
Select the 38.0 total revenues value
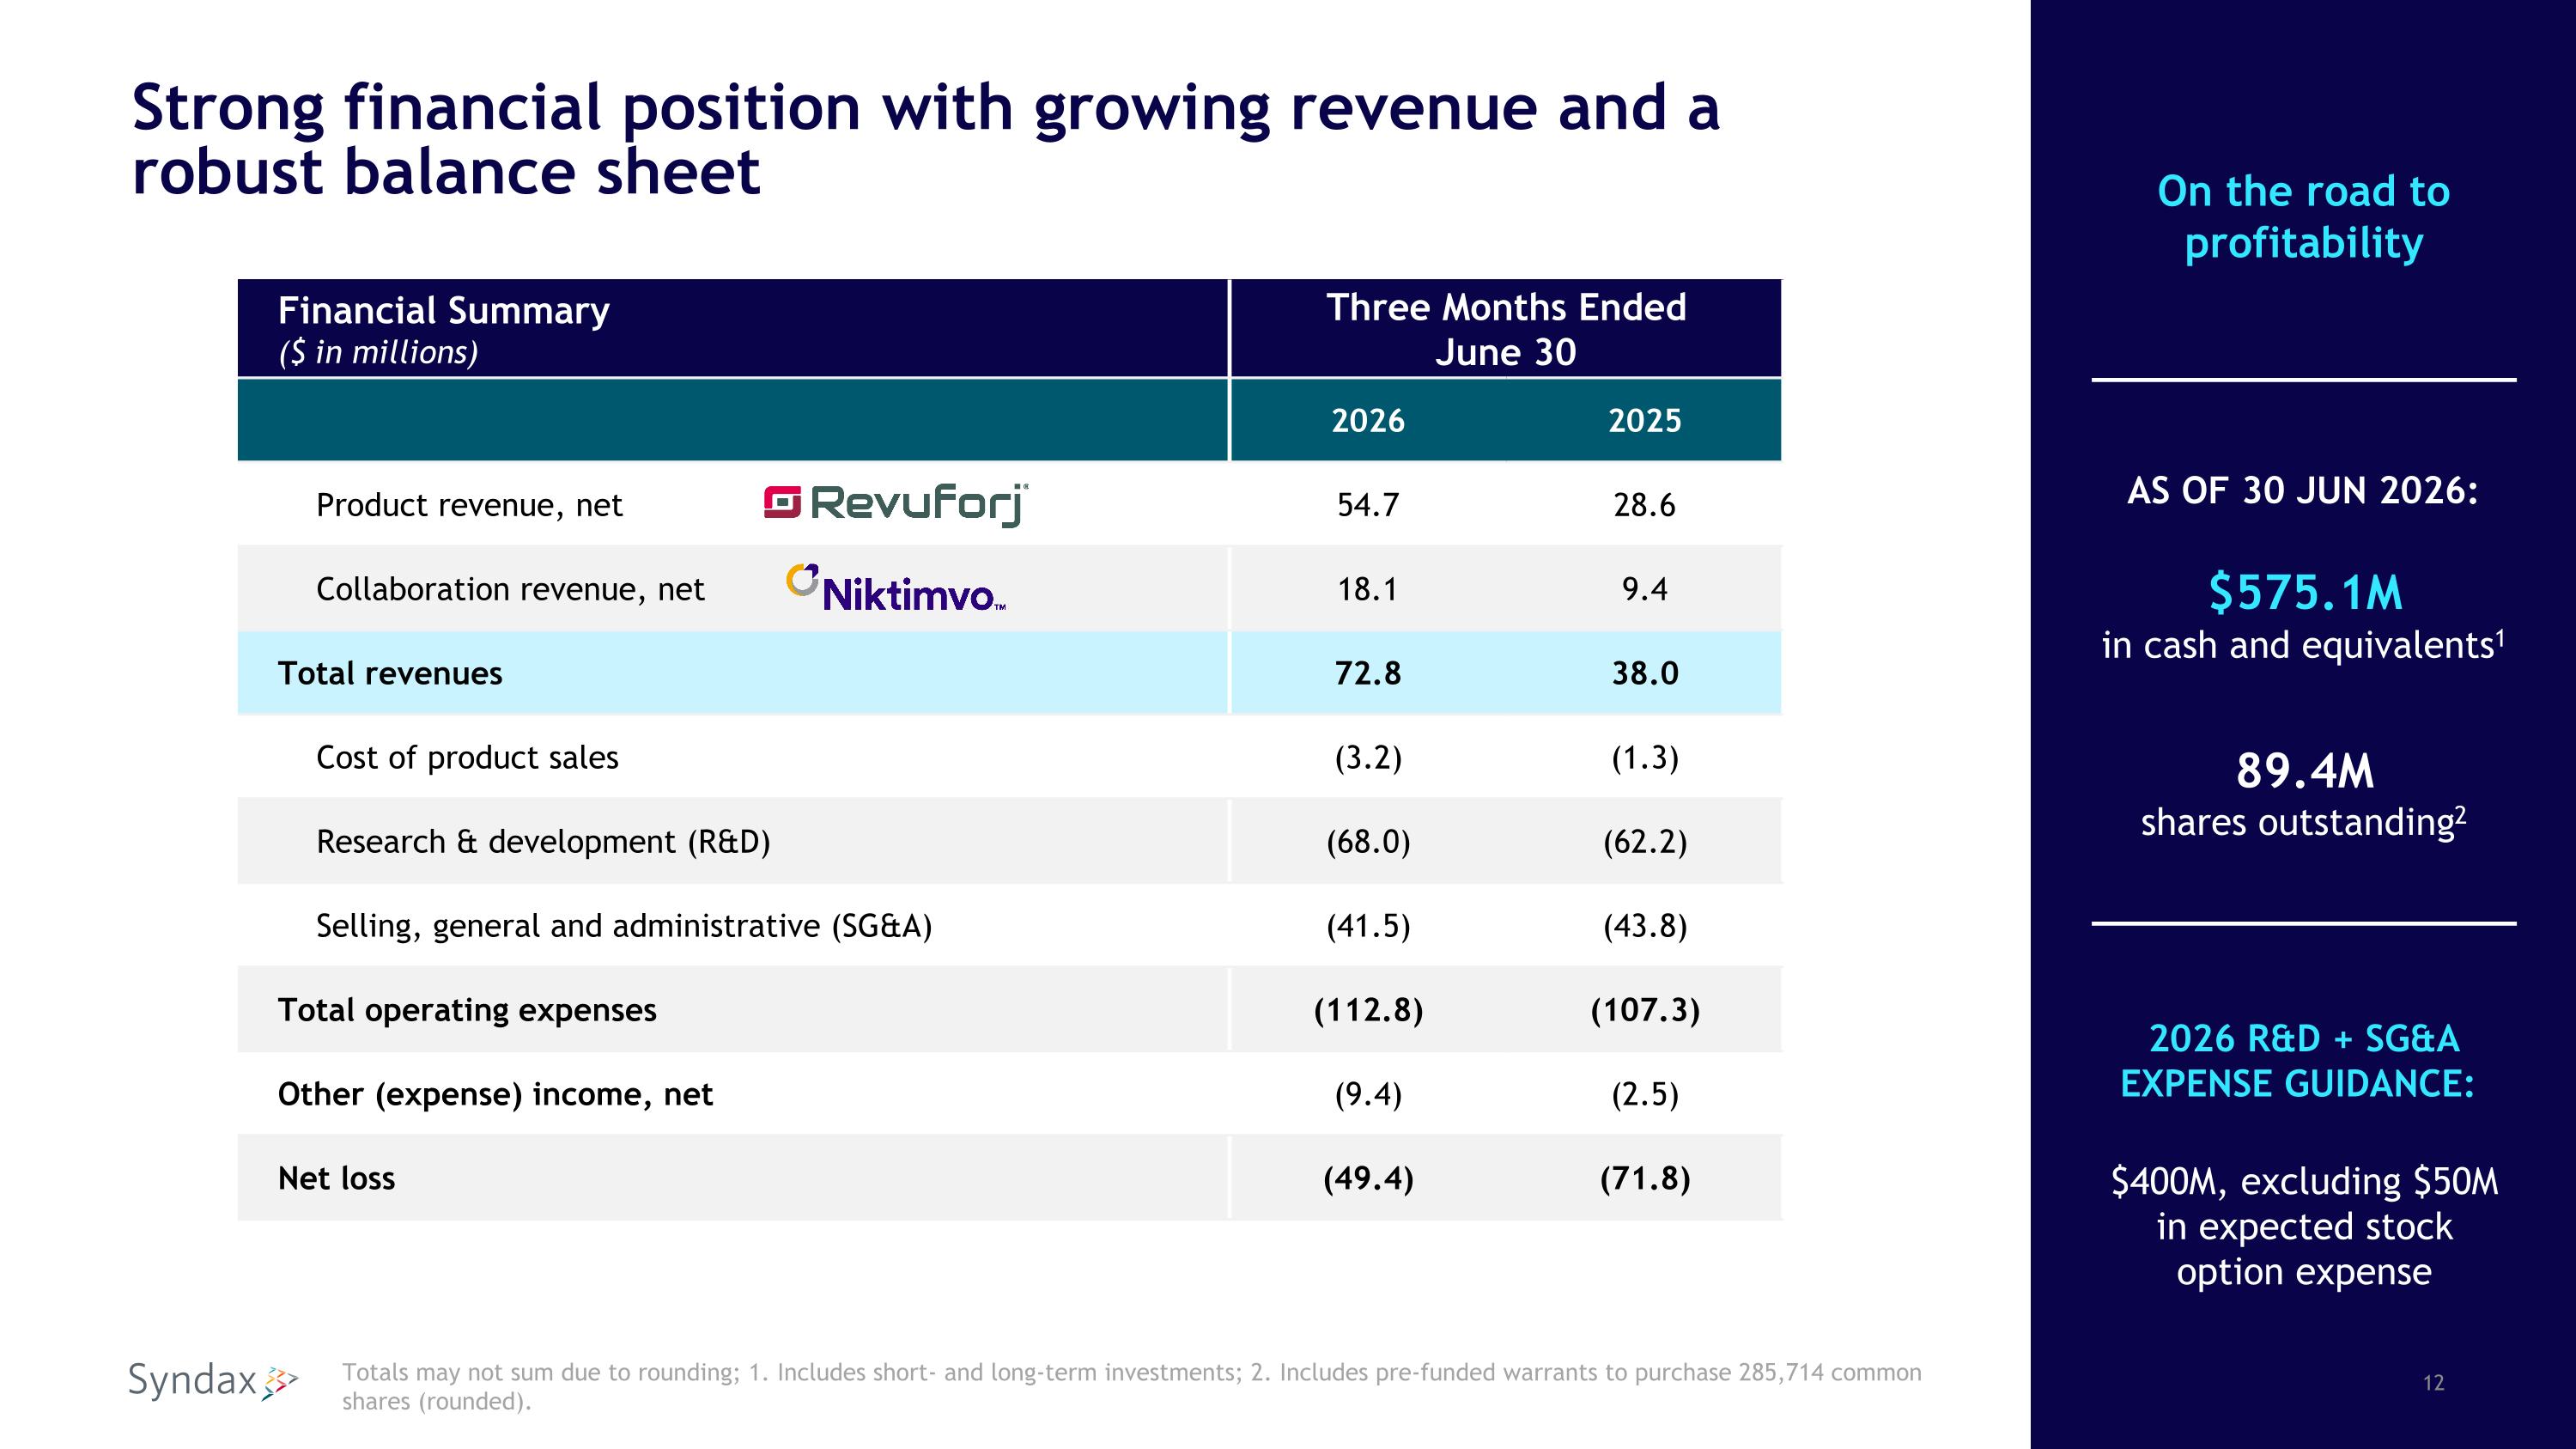1645,673
